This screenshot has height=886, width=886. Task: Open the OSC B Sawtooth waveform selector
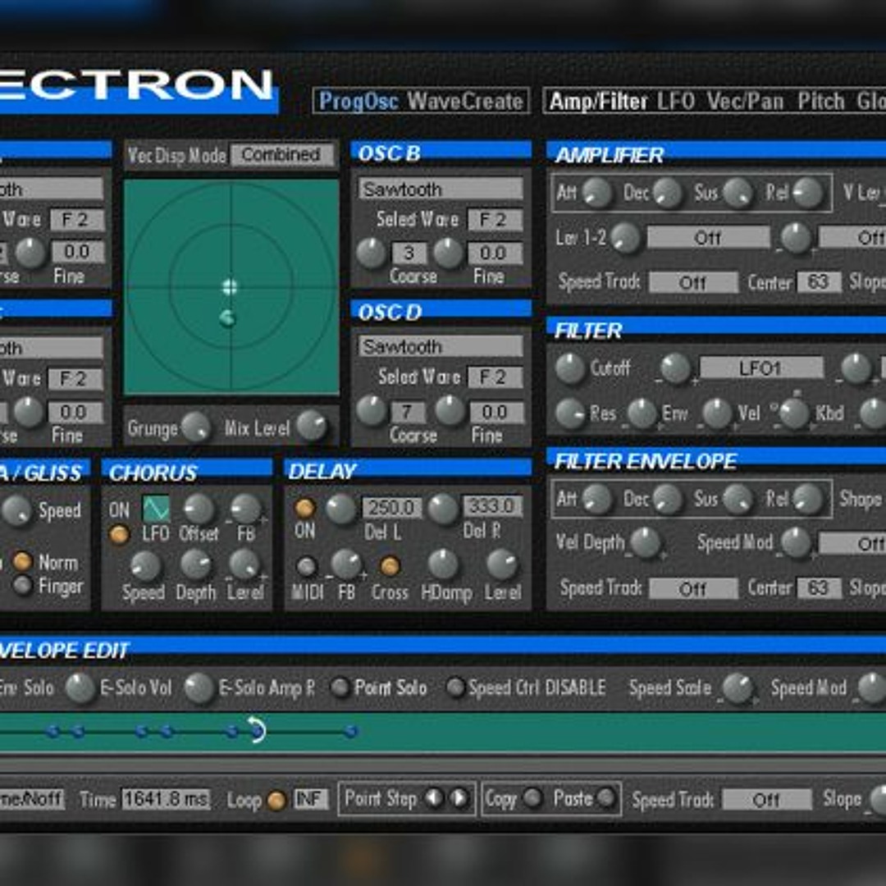click(440, 189)
